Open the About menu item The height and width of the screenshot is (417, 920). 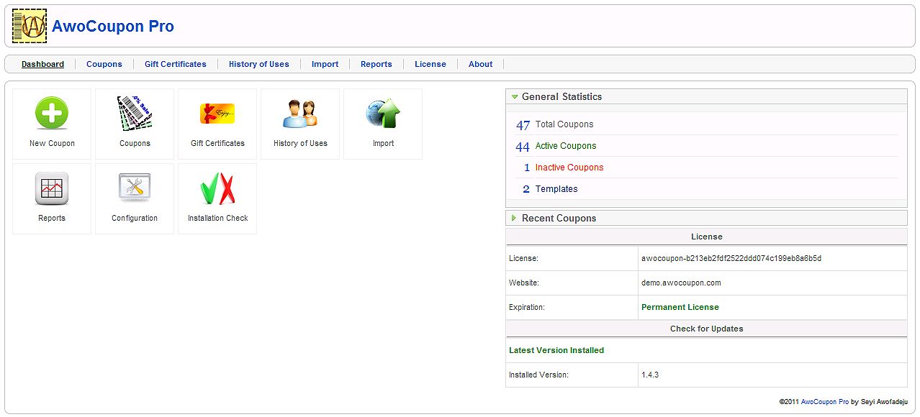tap(481, 64)
